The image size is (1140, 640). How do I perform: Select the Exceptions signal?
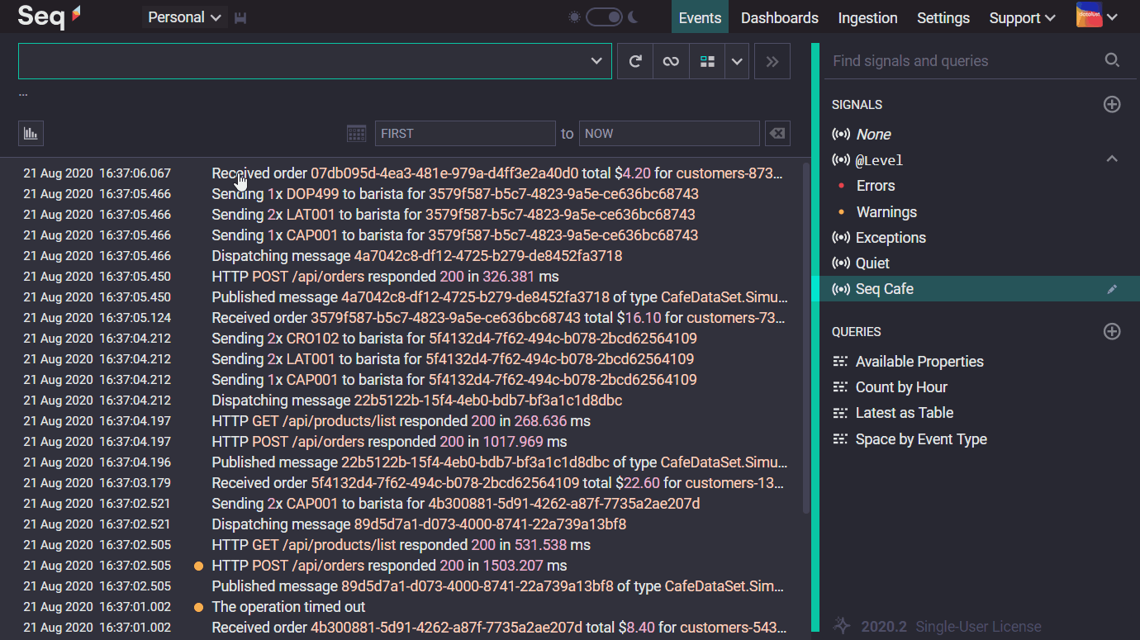[x=891, y=238]
